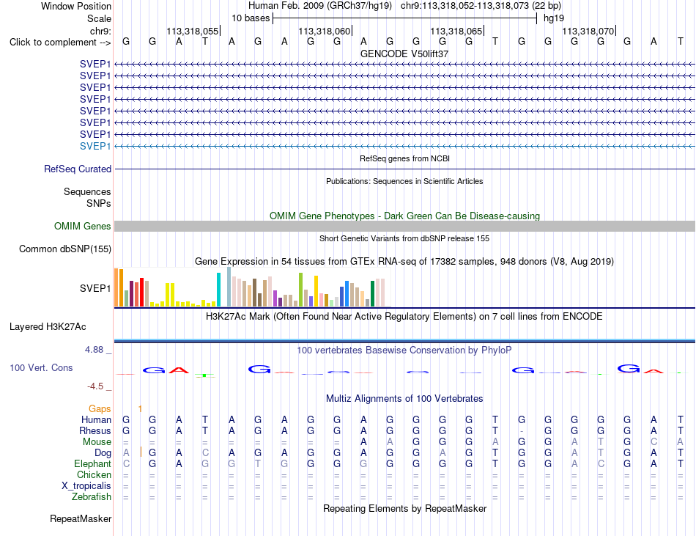Viewport: 696px width, 536px height.
Task: Click the Elephant alignment row label
Action: point(92,464)
